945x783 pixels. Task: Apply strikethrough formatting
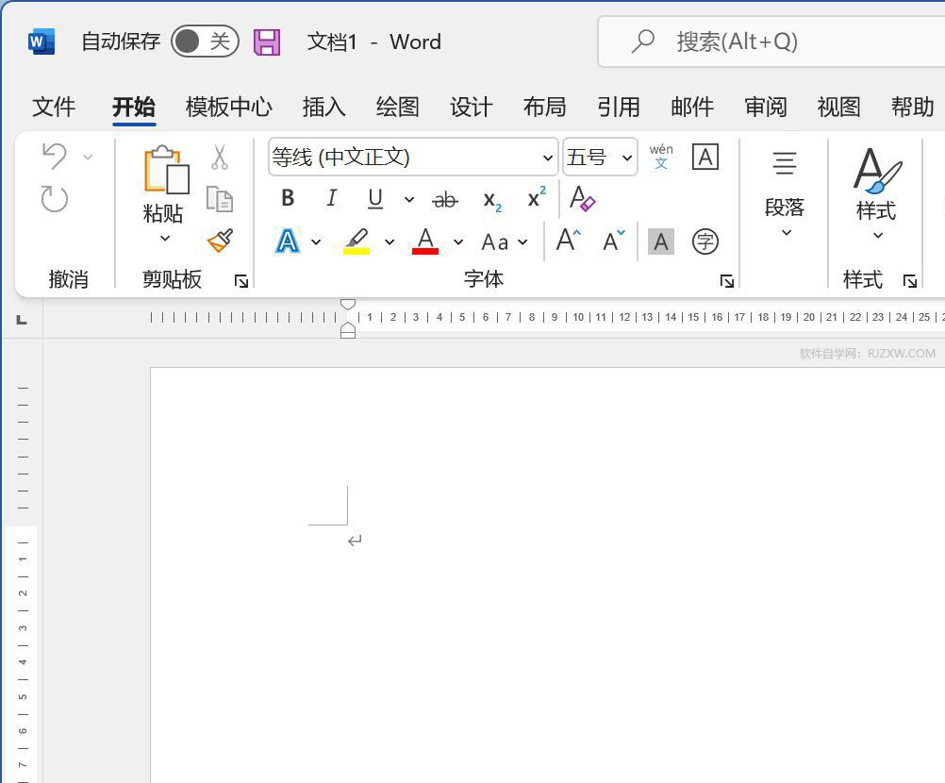[x=444, y=199]
